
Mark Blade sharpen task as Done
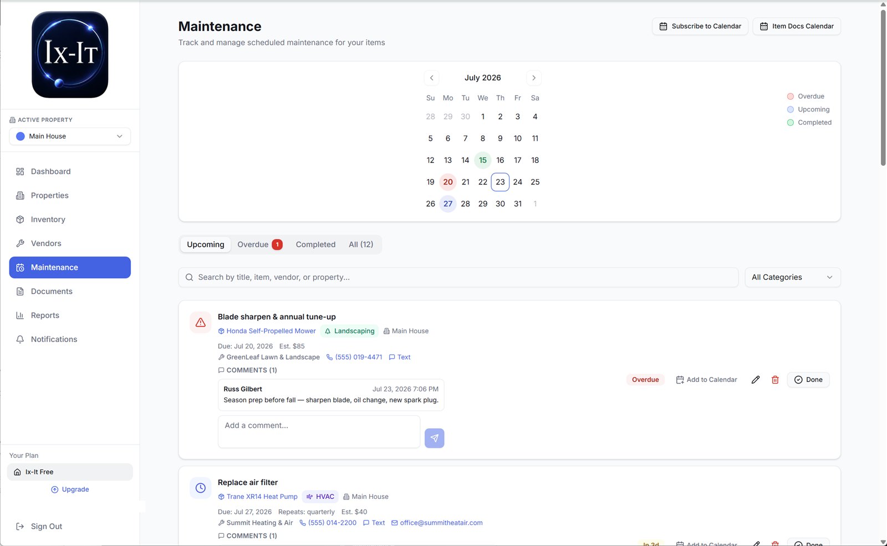tap(808, 380)
